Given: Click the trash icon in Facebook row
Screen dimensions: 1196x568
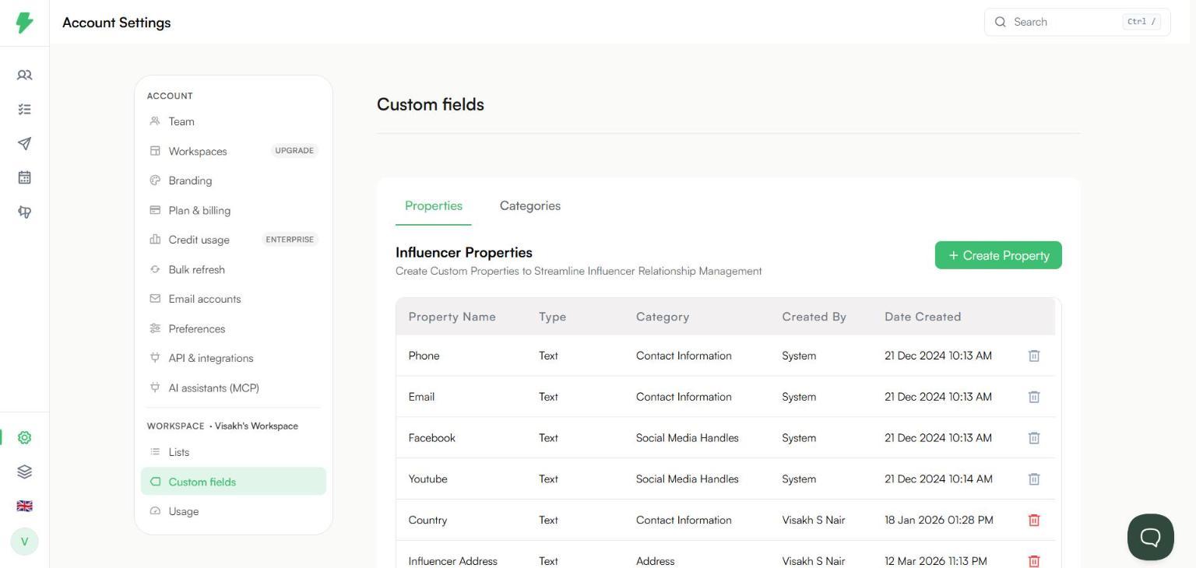Looking at the screenshot, I should pyautogui.click(x=1034, y=438).
